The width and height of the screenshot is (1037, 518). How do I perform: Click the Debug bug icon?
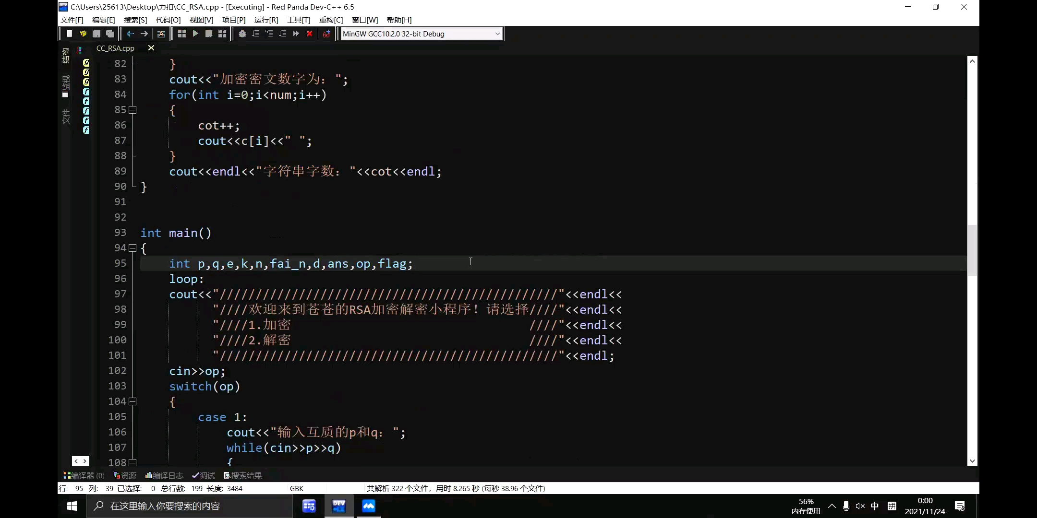[x=242, y=34]
